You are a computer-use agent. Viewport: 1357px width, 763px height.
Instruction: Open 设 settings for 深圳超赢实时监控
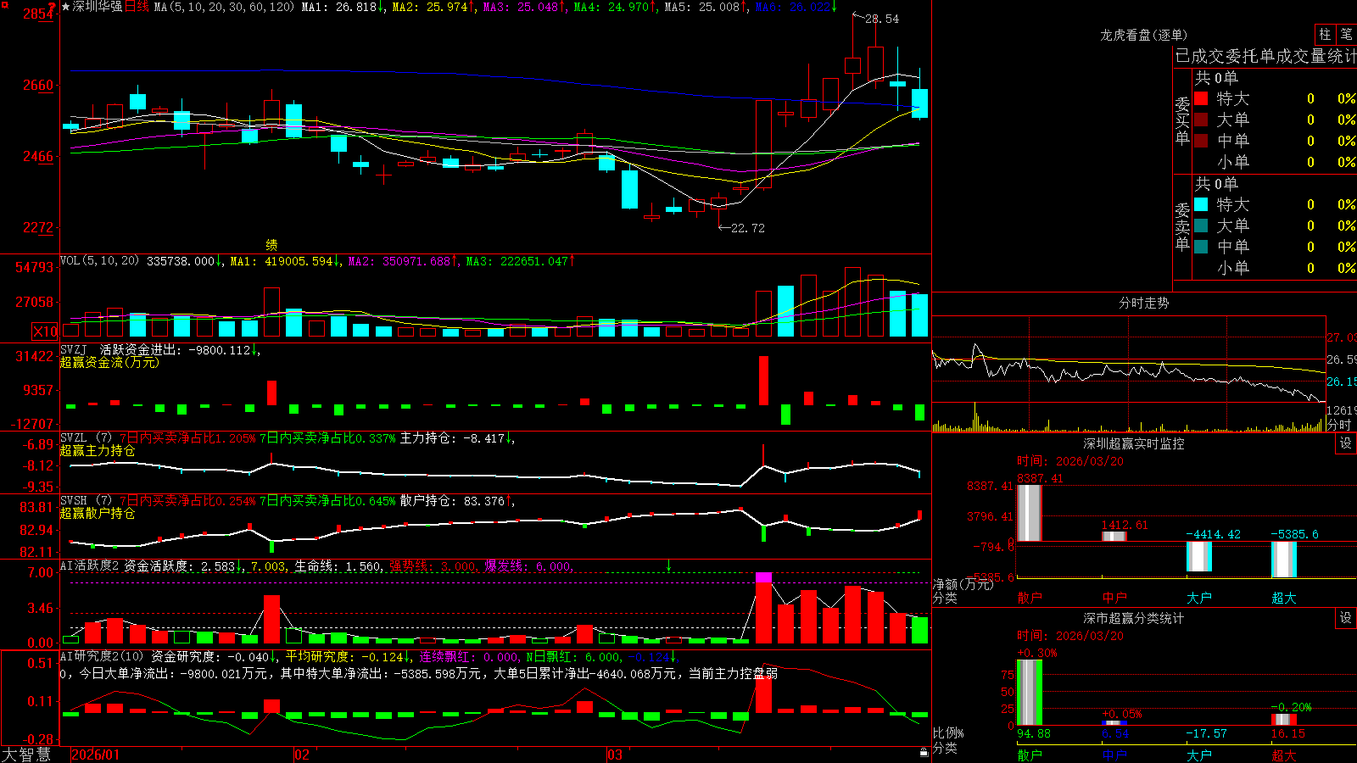click(1346, 443)
